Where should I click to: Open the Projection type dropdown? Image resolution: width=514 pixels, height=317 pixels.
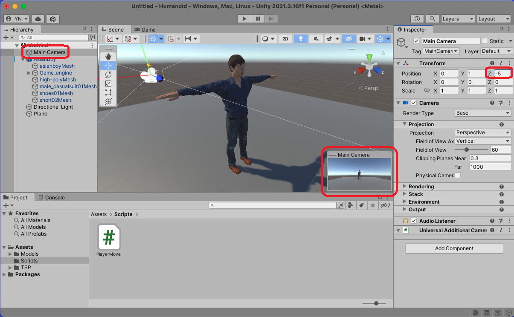pos(483,133)
